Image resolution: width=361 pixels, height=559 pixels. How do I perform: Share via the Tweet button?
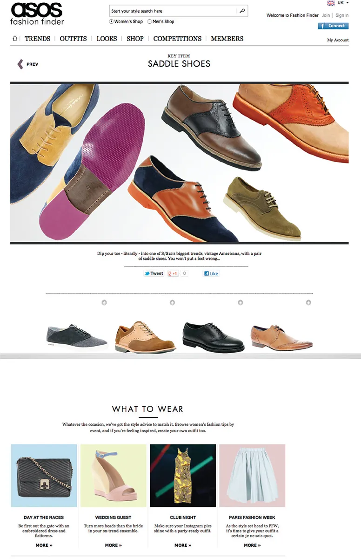154,273
